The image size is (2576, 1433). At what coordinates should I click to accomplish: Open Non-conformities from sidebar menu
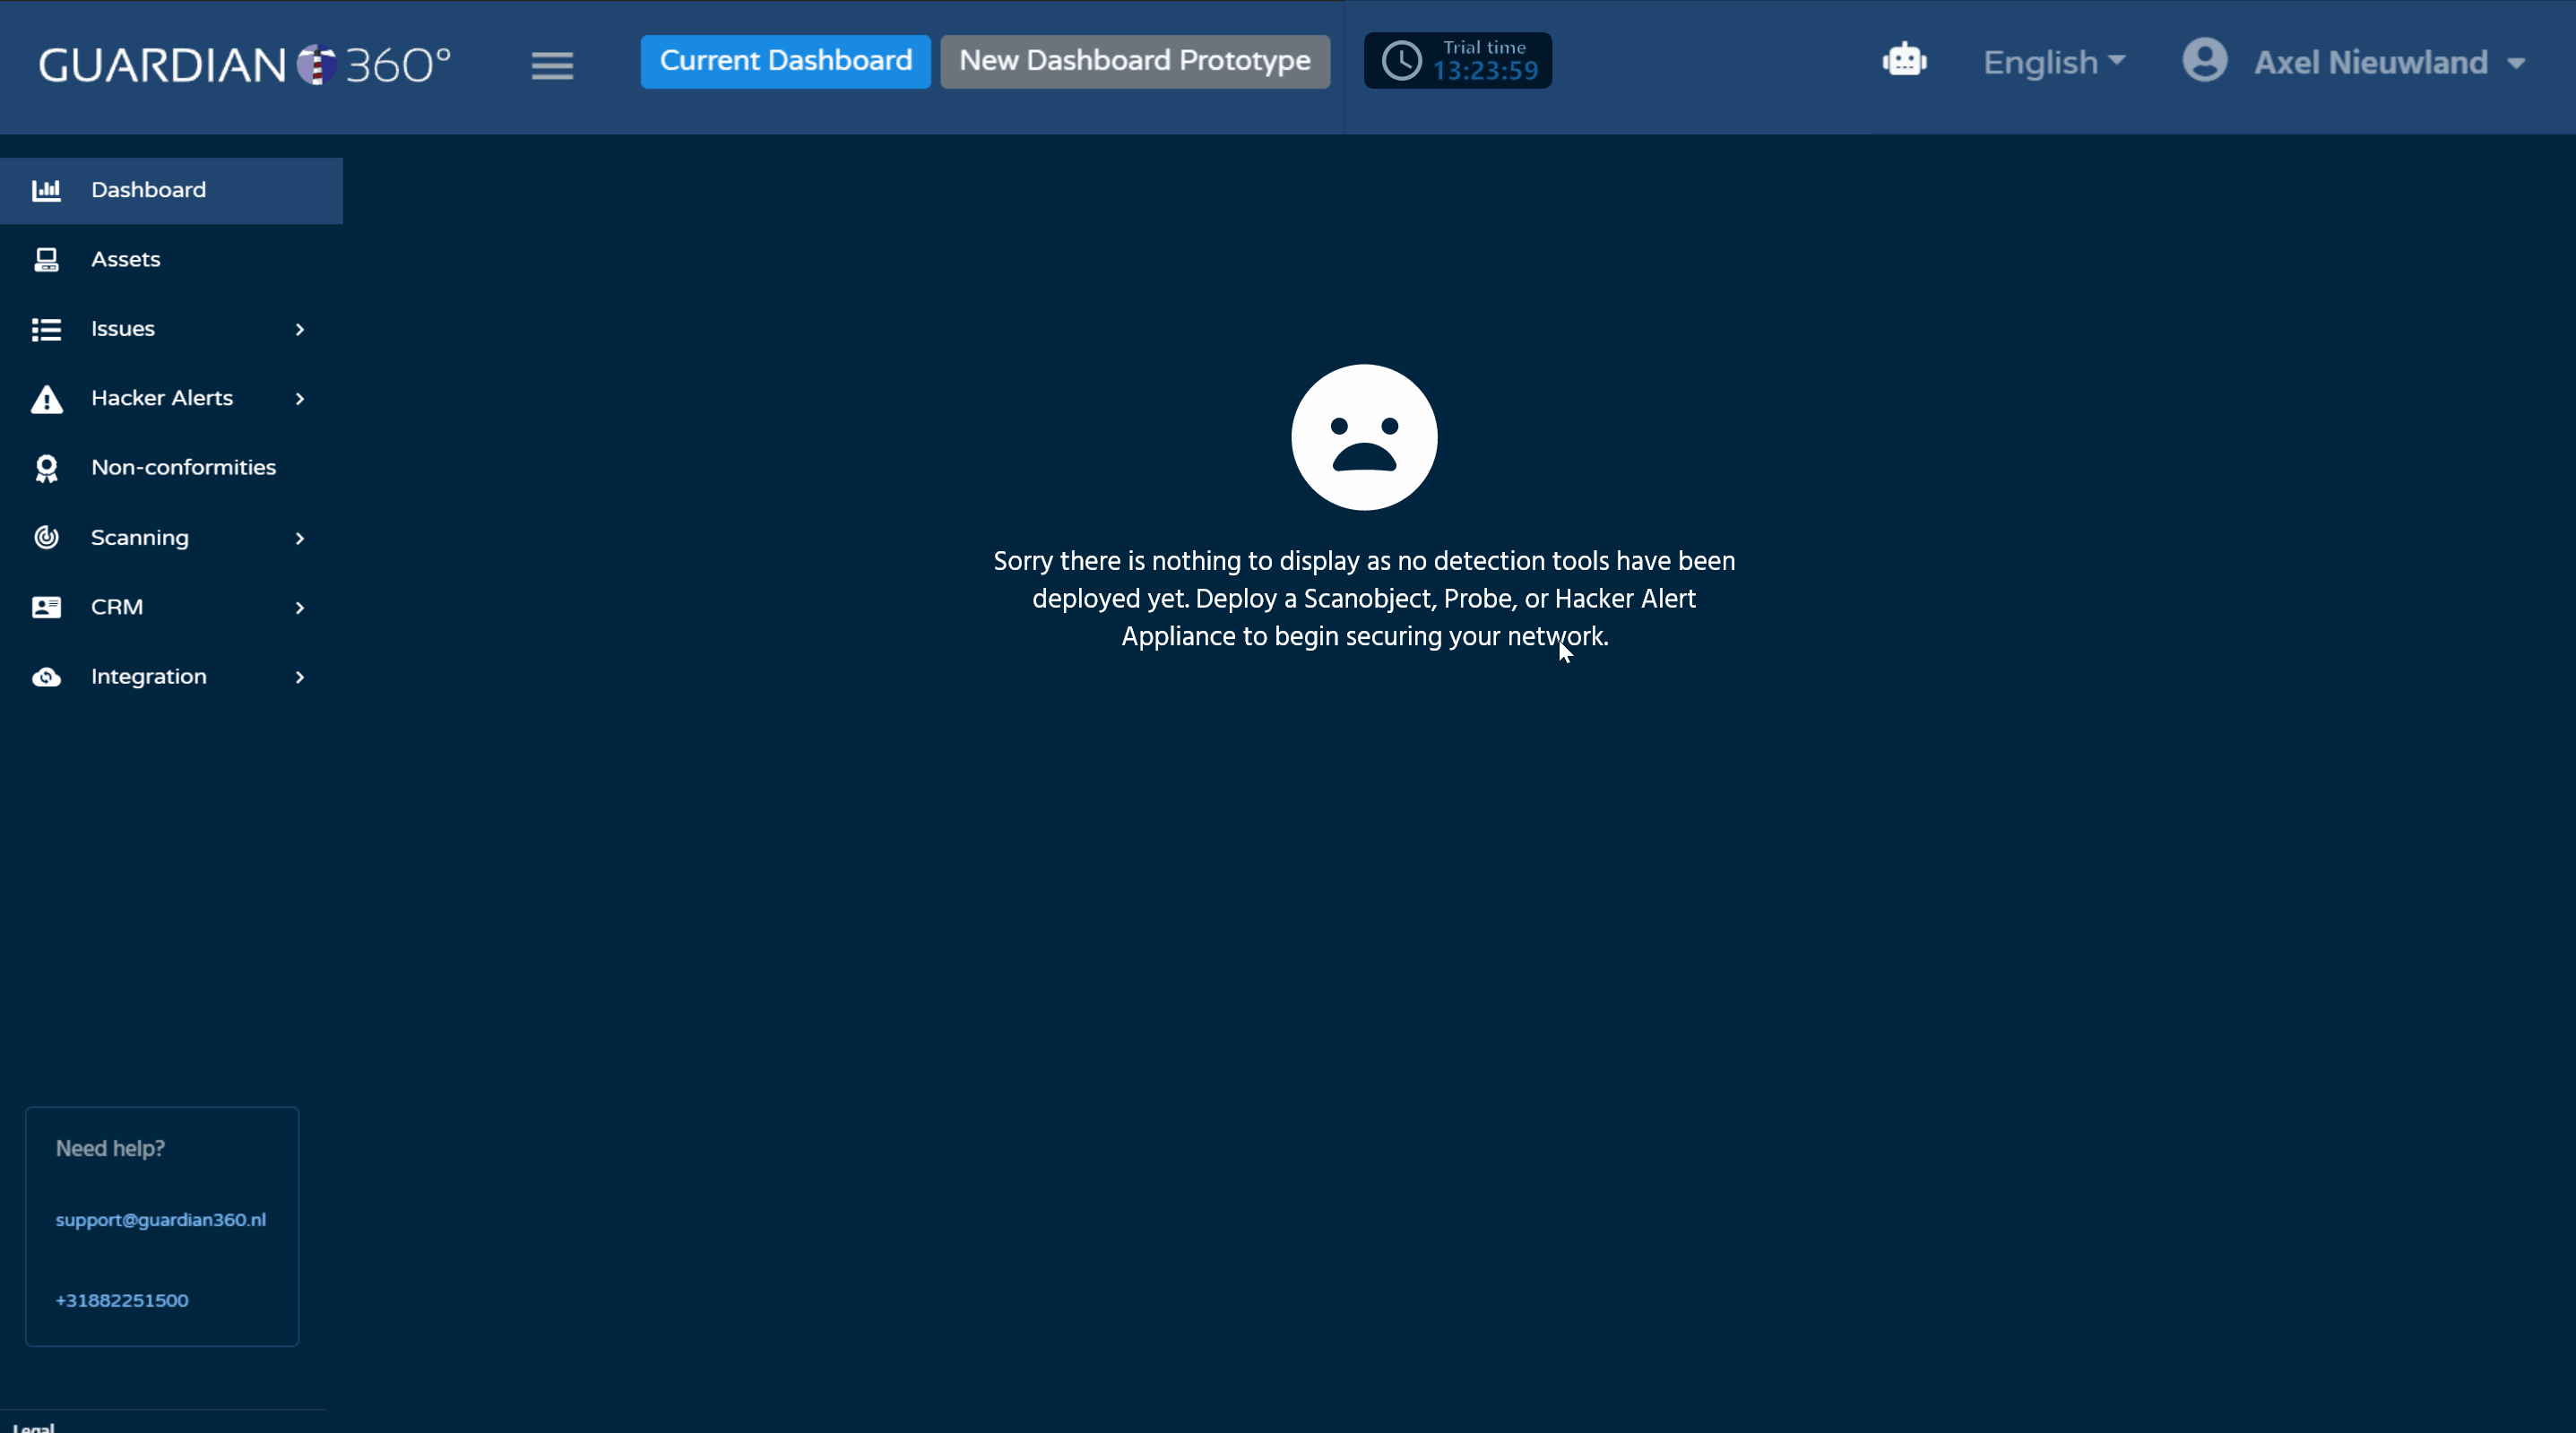coord(183,467)
